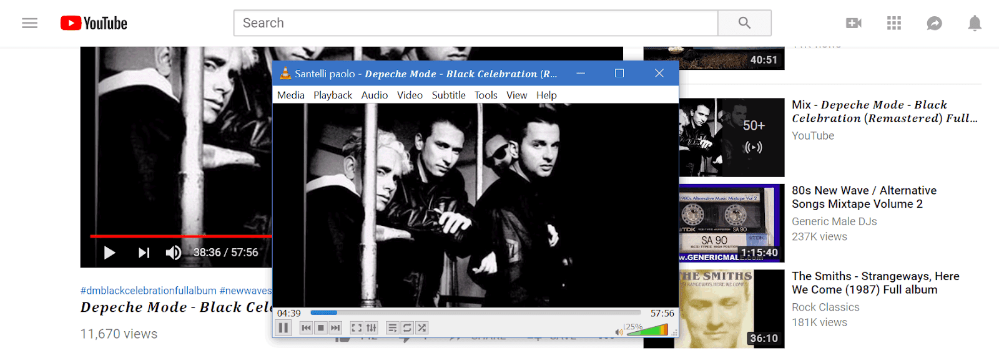Open 80s New Wave mixtape cassette thumbnail
This screenshot has height=353, width=999.
[x=732, y=223]
